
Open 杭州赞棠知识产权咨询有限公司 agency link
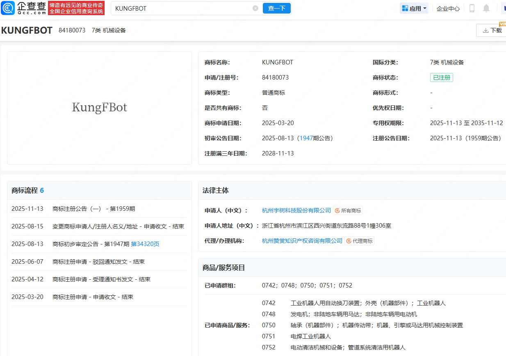(302, 241)
